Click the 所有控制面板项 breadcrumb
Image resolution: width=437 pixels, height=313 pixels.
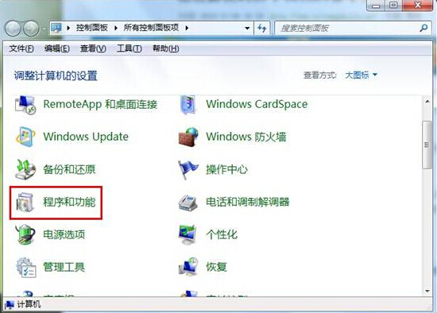[x=151, y=28]
